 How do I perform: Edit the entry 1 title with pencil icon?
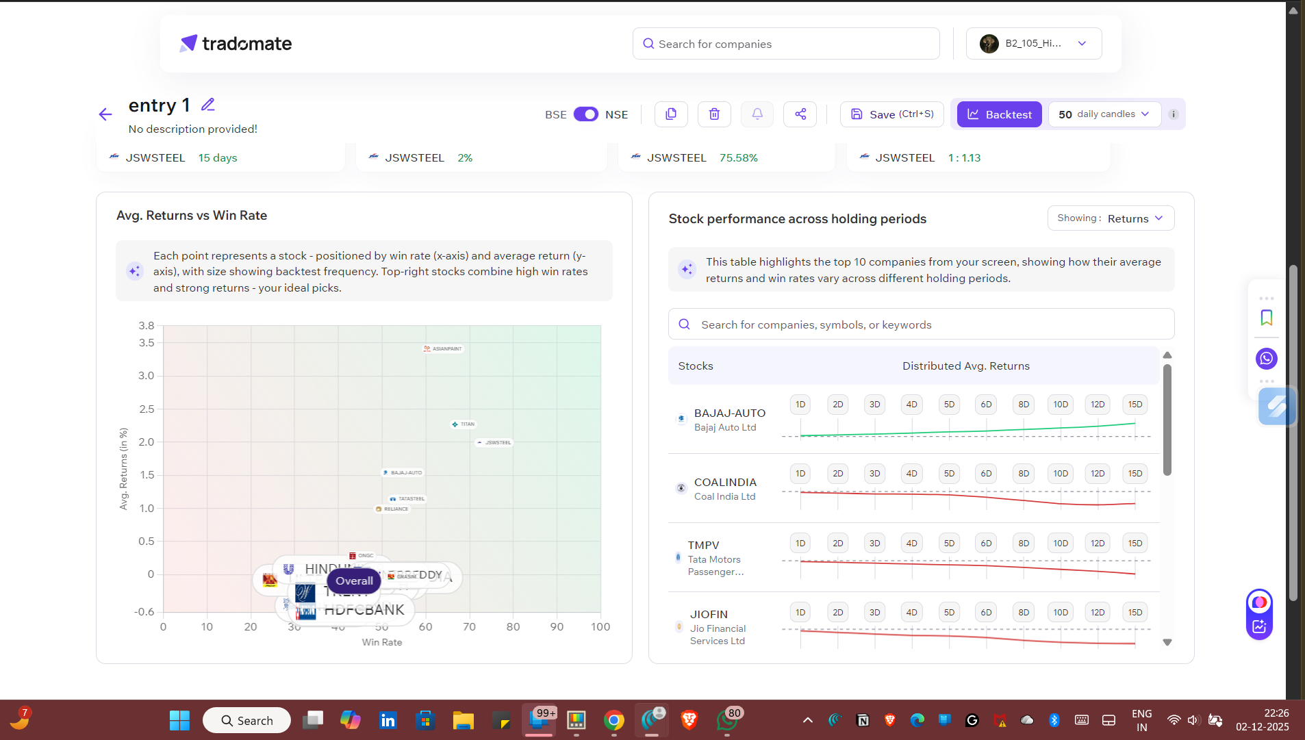click(x=208, y=105)
